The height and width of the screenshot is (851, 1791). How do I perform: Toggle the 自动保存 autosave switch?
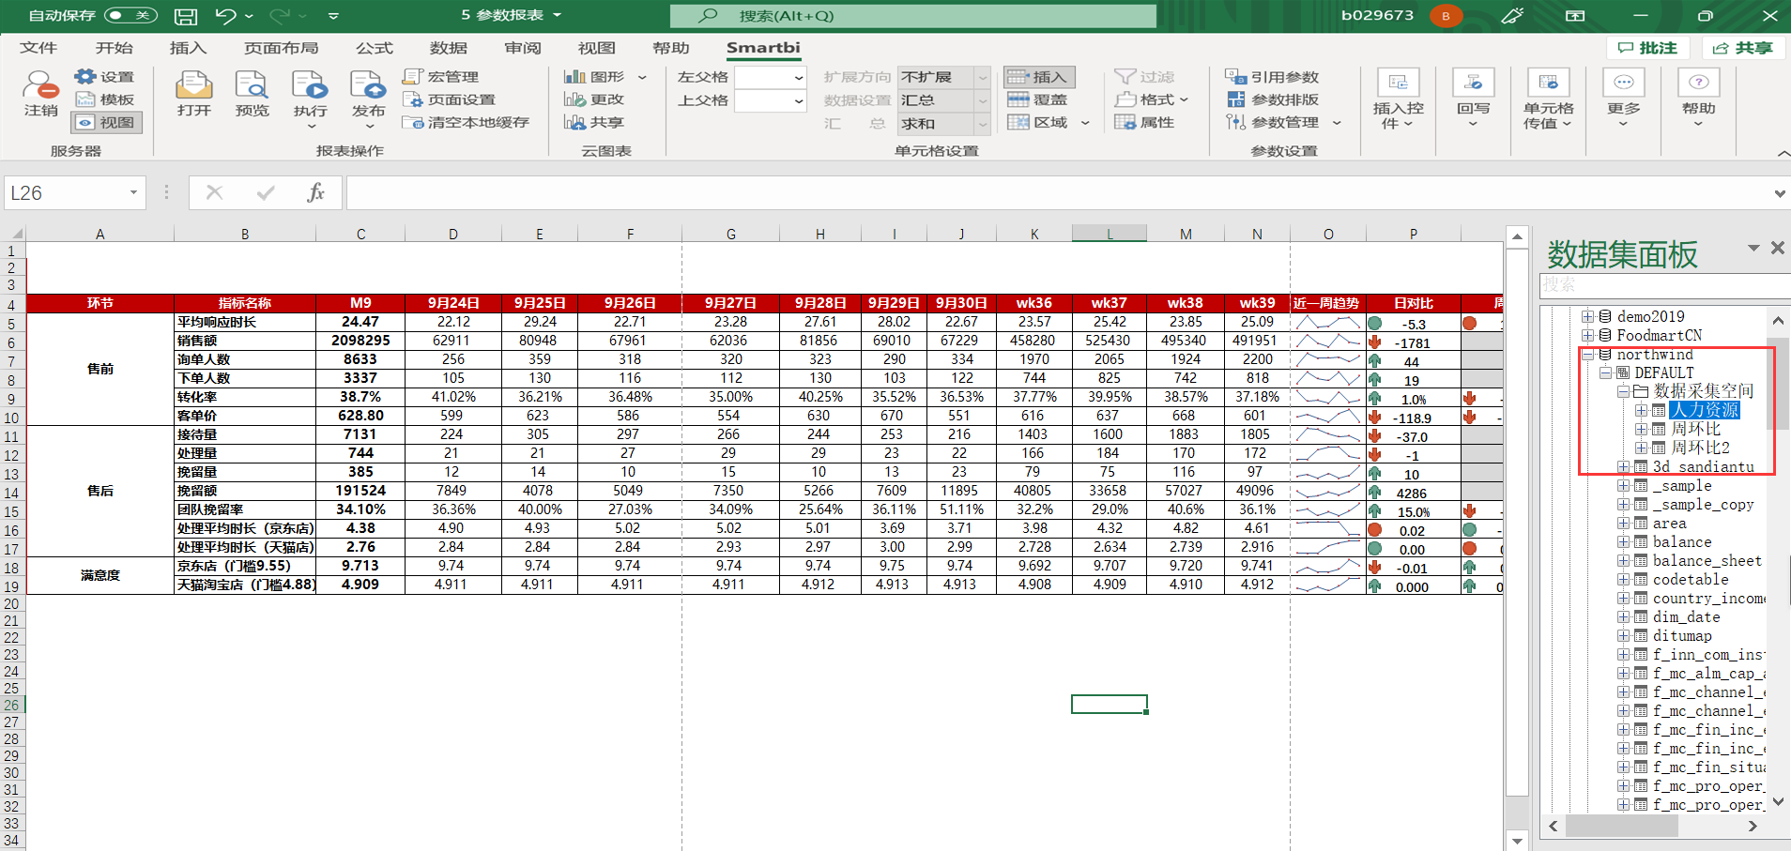[x=130, y=15]
